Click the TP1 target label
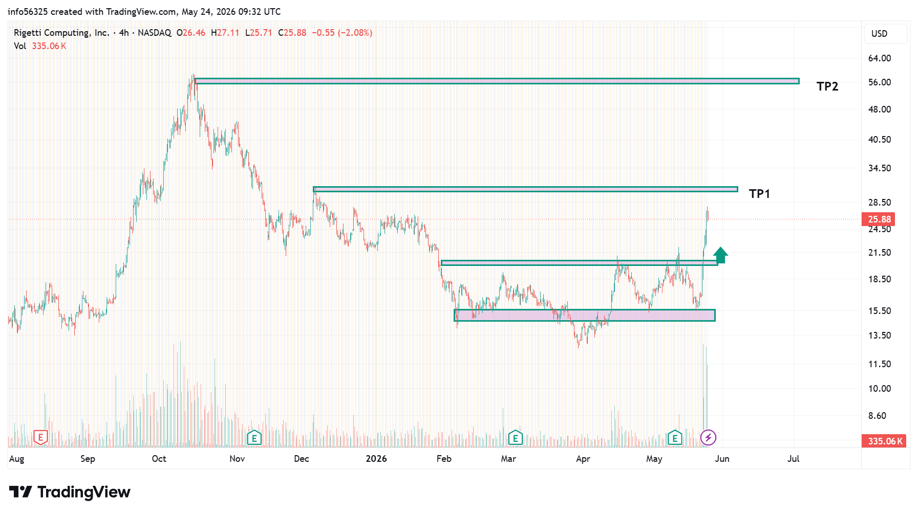 click(x=759, y=194)
